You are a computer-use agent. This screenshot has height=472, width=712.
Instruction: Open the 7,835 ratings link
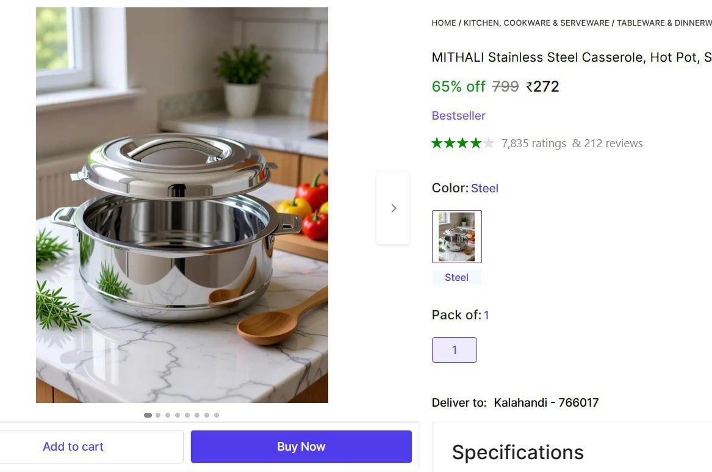tap(534, 143)
